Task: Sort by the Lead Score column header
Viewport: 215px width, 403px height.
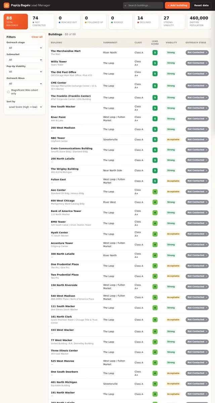Action: coord(155,43)
